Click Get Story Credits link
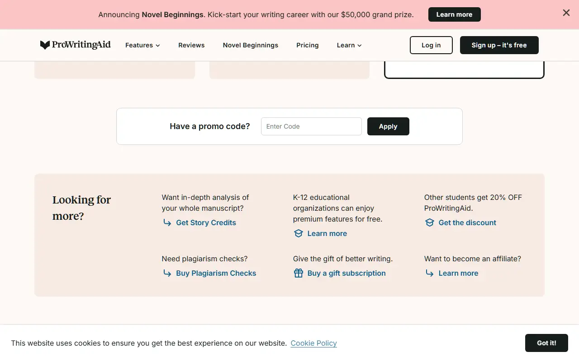 click(206, 222)
